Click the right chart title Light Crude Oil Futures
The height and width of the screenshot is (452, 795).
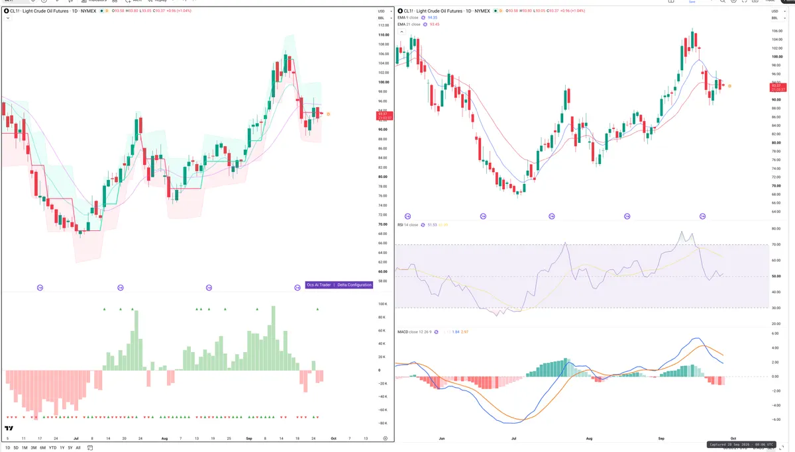tap(439, 11)
